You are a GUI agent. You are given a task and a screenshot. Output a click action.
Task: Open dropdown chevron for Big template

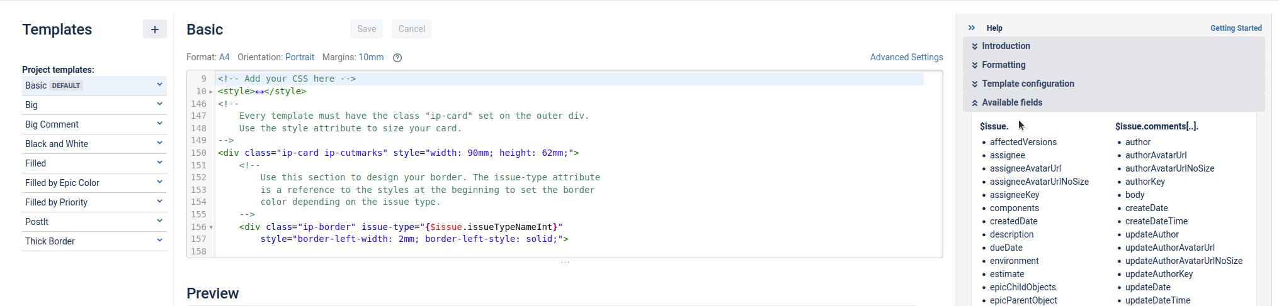point(159,104)
